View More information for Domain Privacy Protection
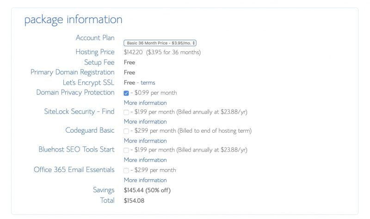This screenshot has height=219, width=370. (145, 103)
